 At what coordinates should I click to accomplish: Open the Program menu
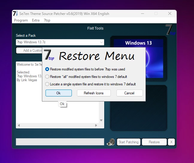point(21,20)
